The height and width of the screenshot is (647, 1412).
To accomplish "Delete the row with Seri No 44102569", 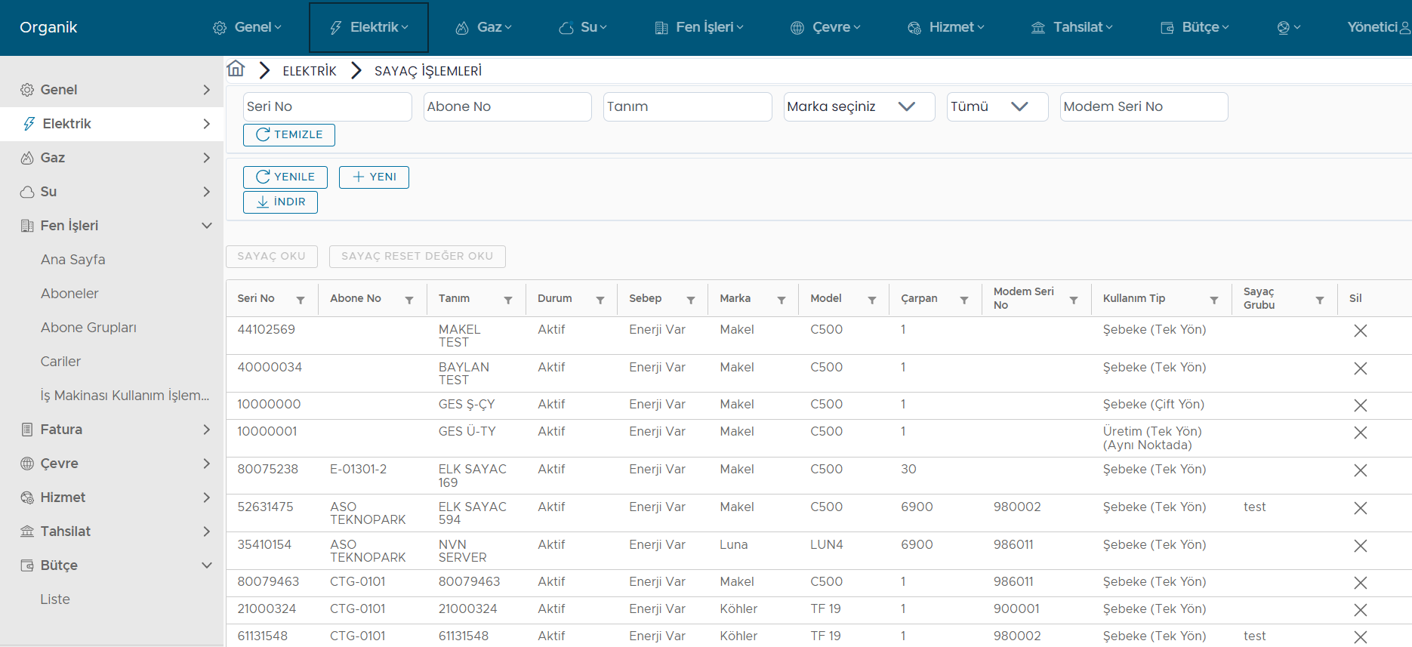I will 1360,331.
